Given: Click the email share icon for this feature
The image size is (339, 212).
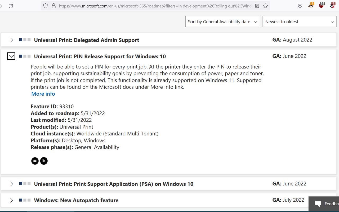Looking at the screenshot, I should click(x=35, y=161).
